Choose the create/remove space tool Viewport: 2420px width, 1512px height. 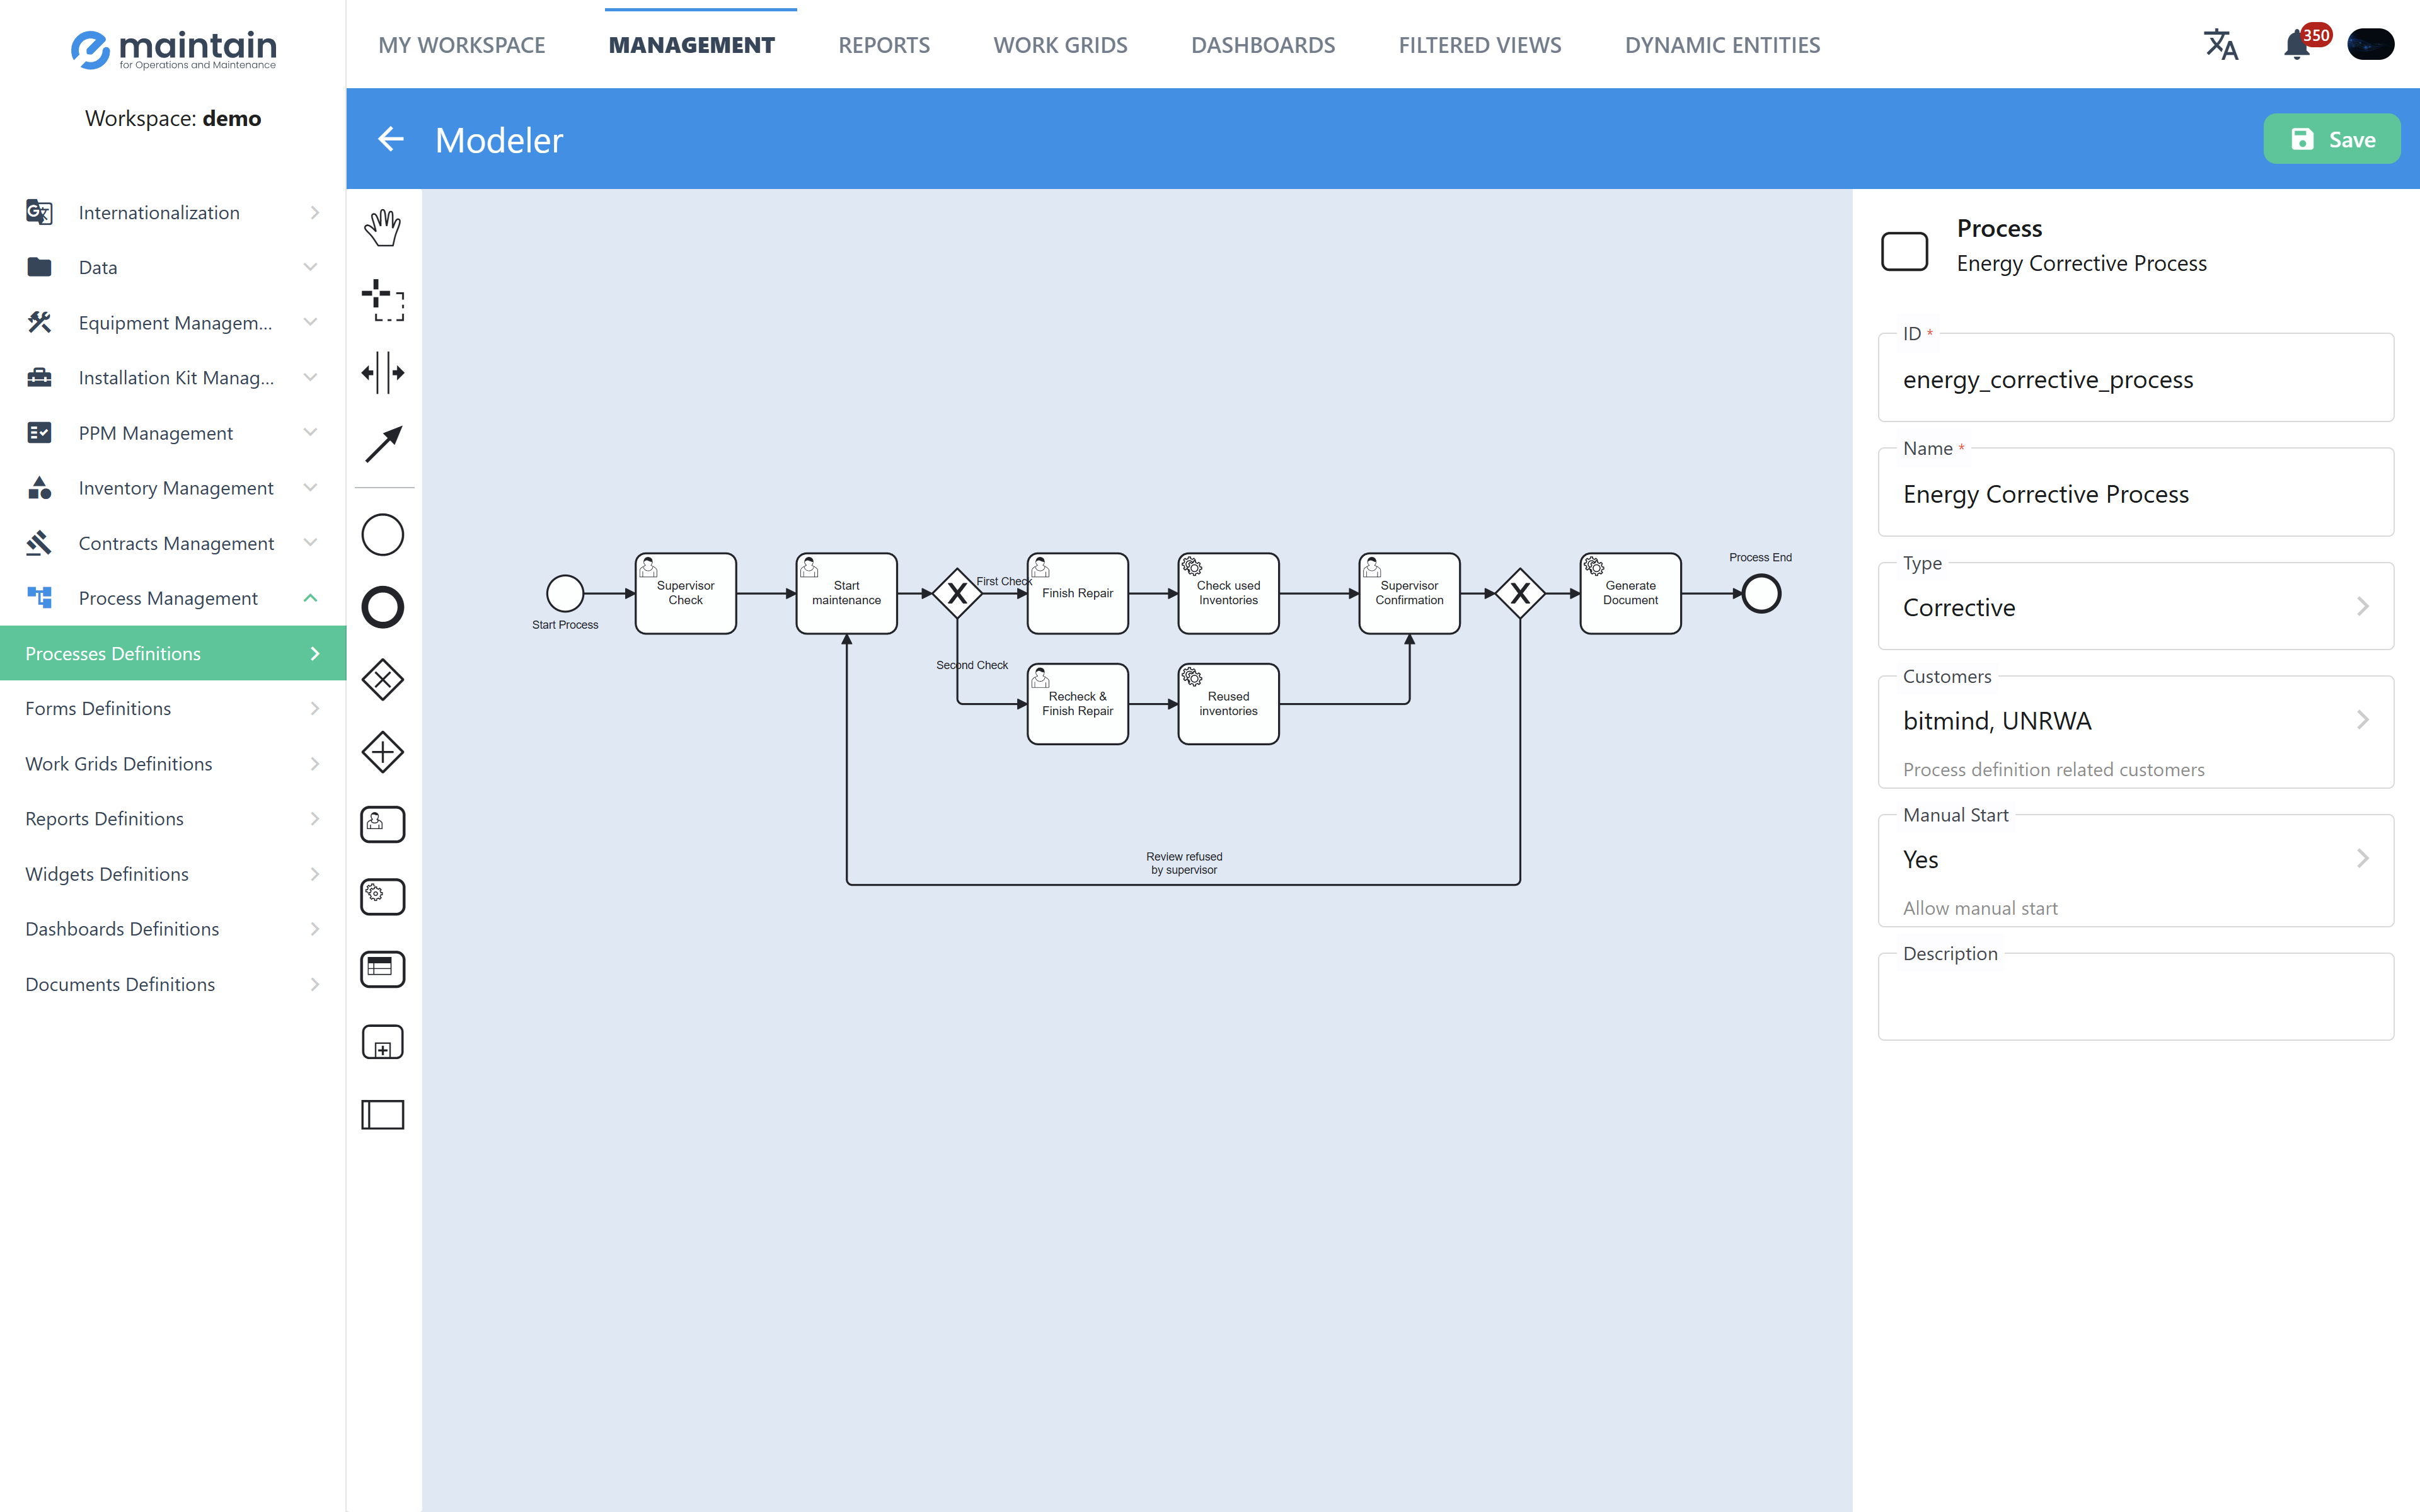(382, 372)
